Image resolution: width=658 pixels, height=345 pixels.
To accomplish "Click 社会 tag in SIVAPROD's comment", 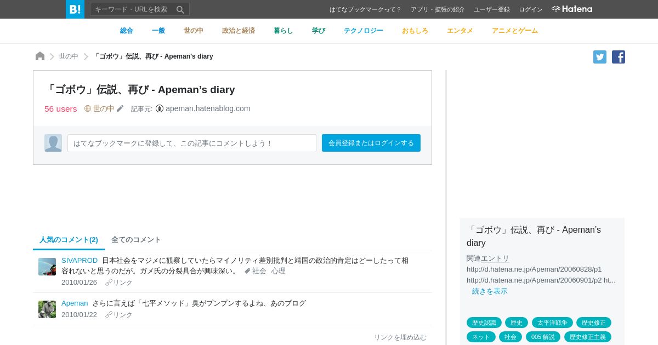I will pos(259,271).
